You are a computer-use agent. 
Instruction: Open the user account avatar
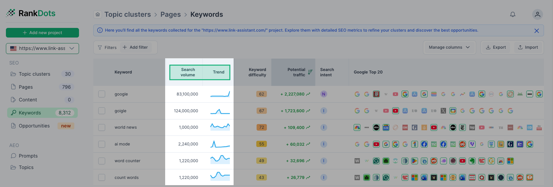pyautogui.click(x=537, y=14)
